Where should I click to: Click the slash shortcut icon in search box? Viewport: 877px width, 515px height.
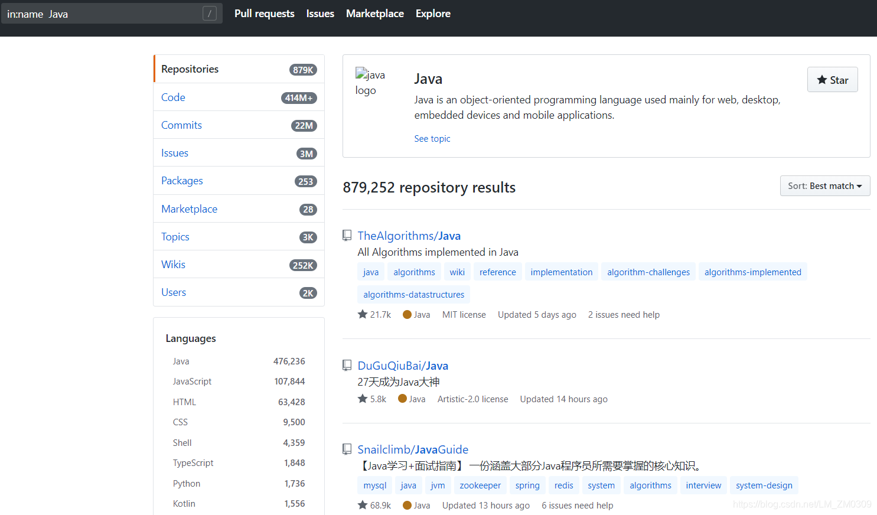click(210, 14)
